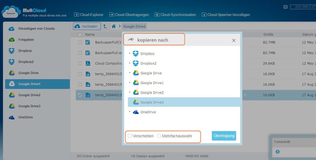
Task: Open the Cloud-Übertragungen tab
Action: point(129,15)
